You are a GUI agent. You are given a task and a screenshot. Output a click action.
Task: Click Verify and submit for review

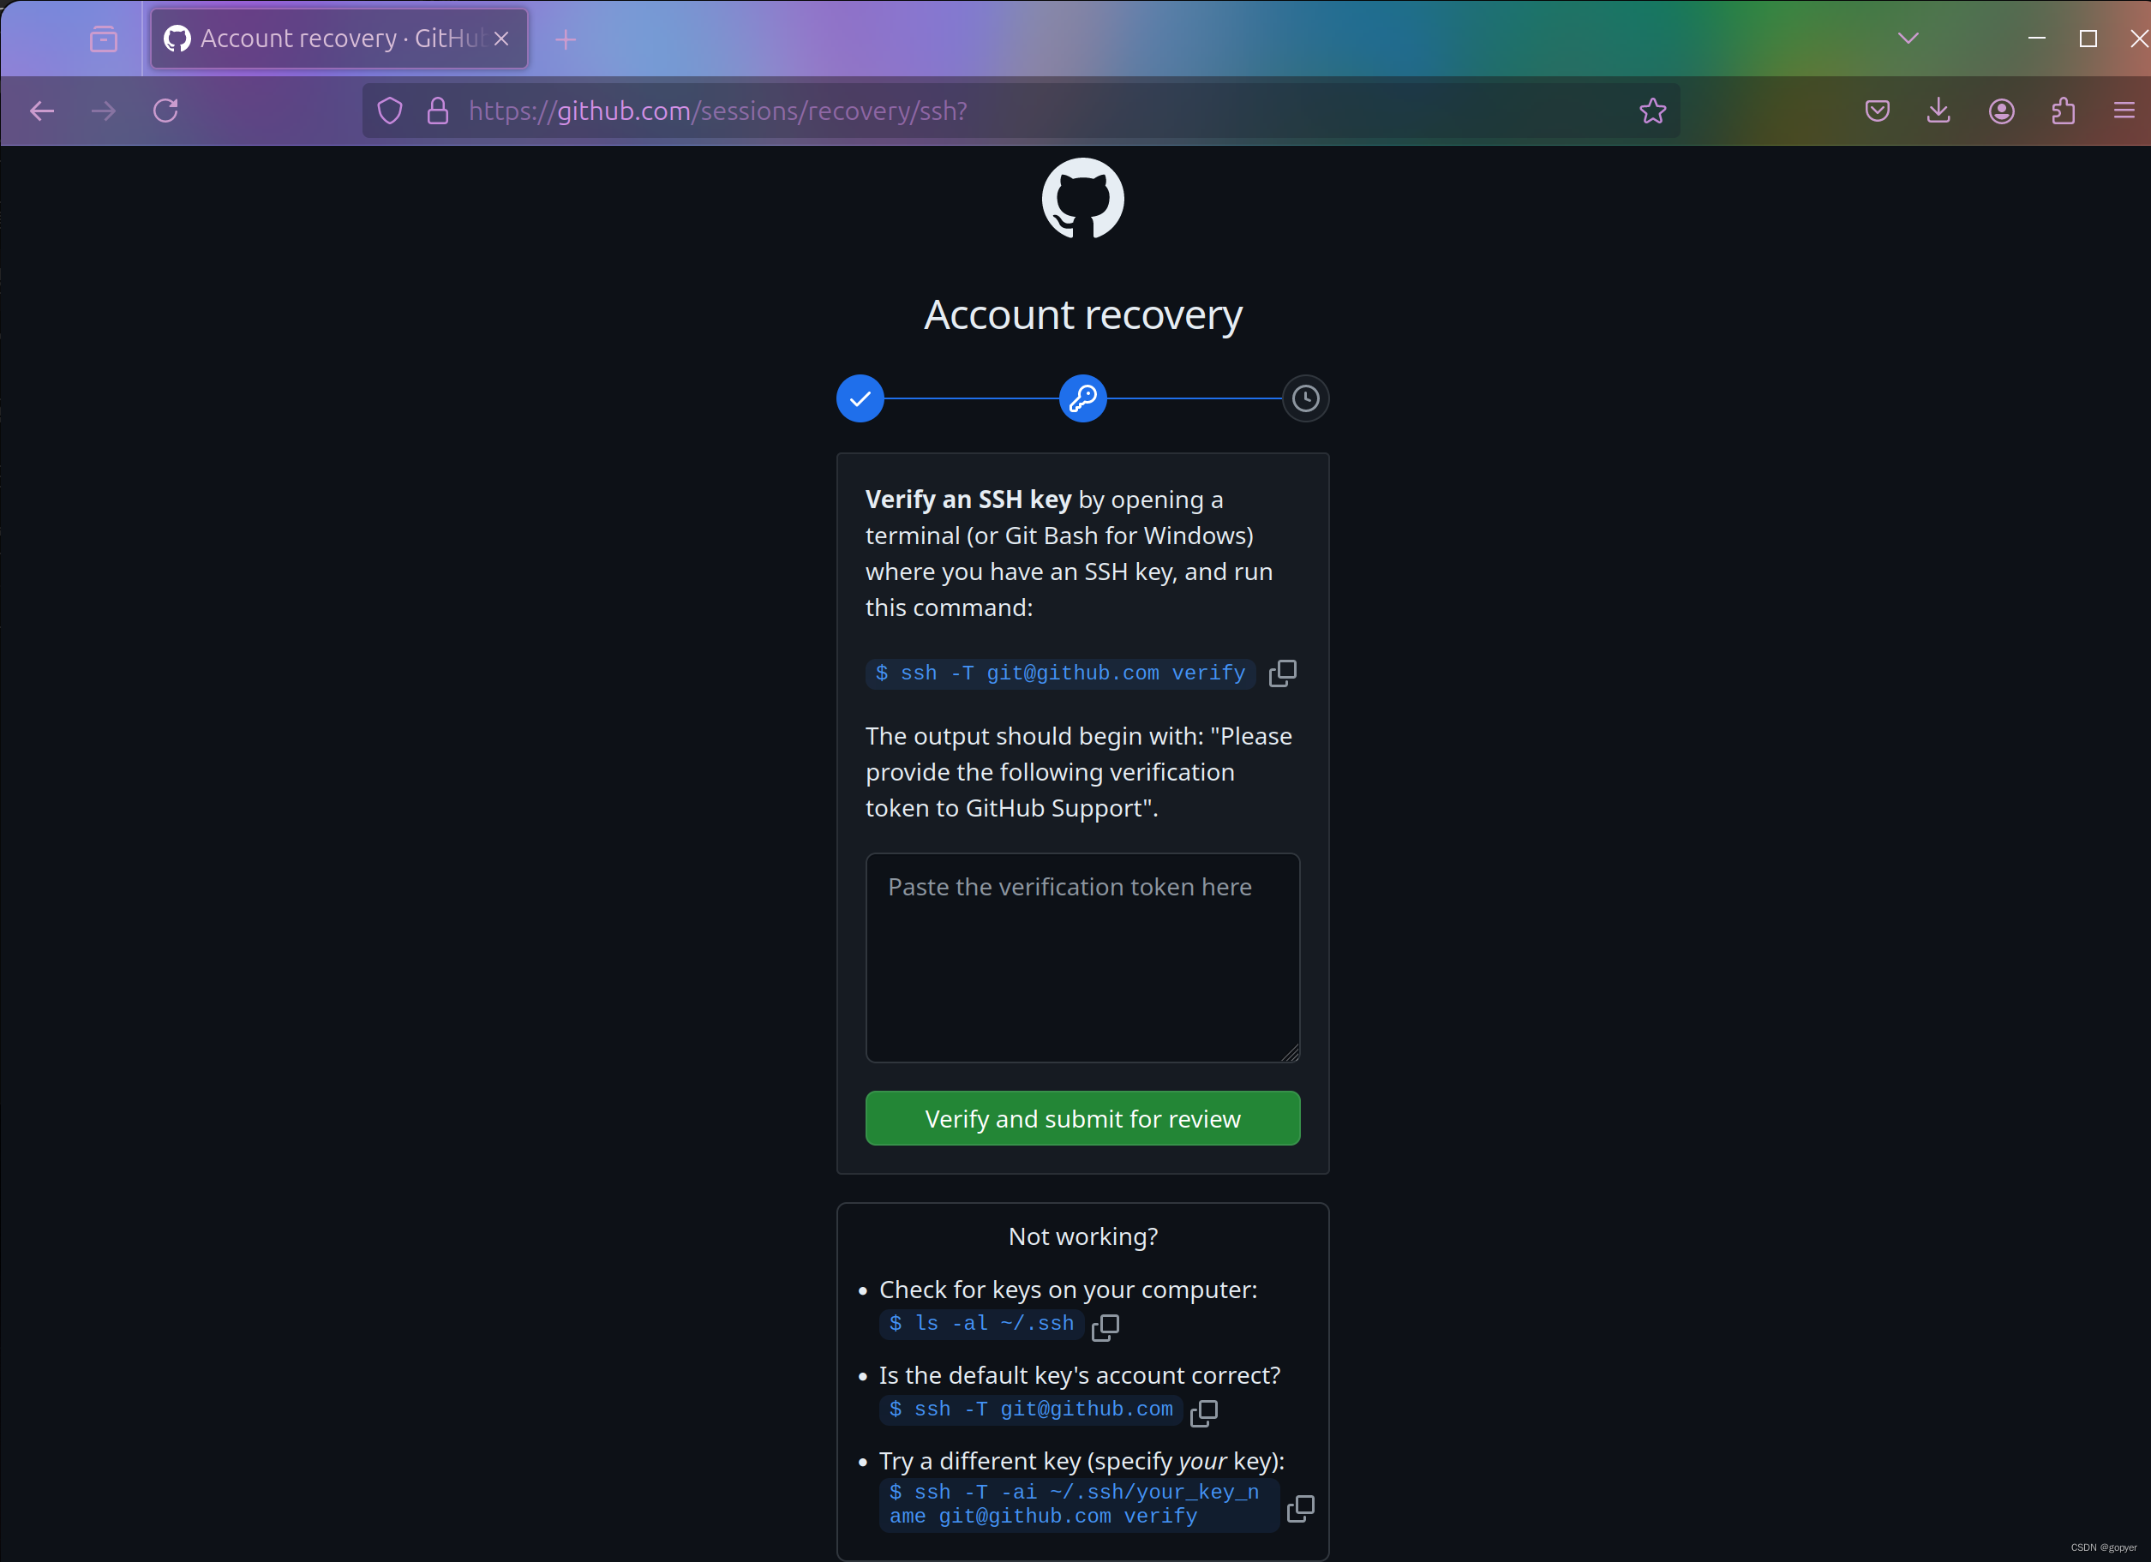pos(1082,1118)
